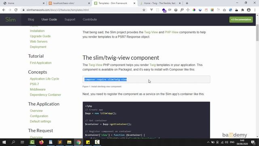Open the Upgrade Guide sidebar link
This screenshot has width=259, height=146.
(40, 36)
